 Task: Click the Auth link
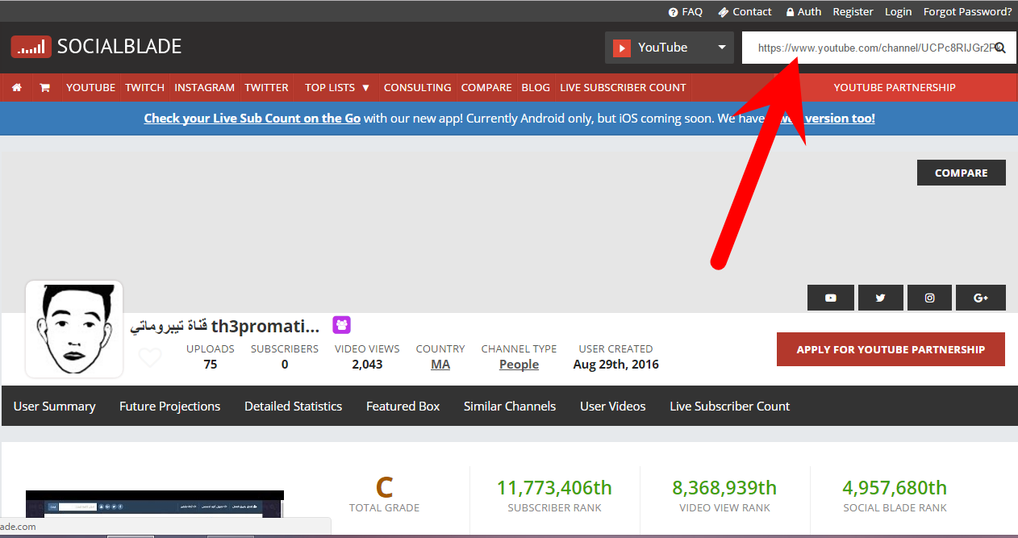[x=804, y=11]
